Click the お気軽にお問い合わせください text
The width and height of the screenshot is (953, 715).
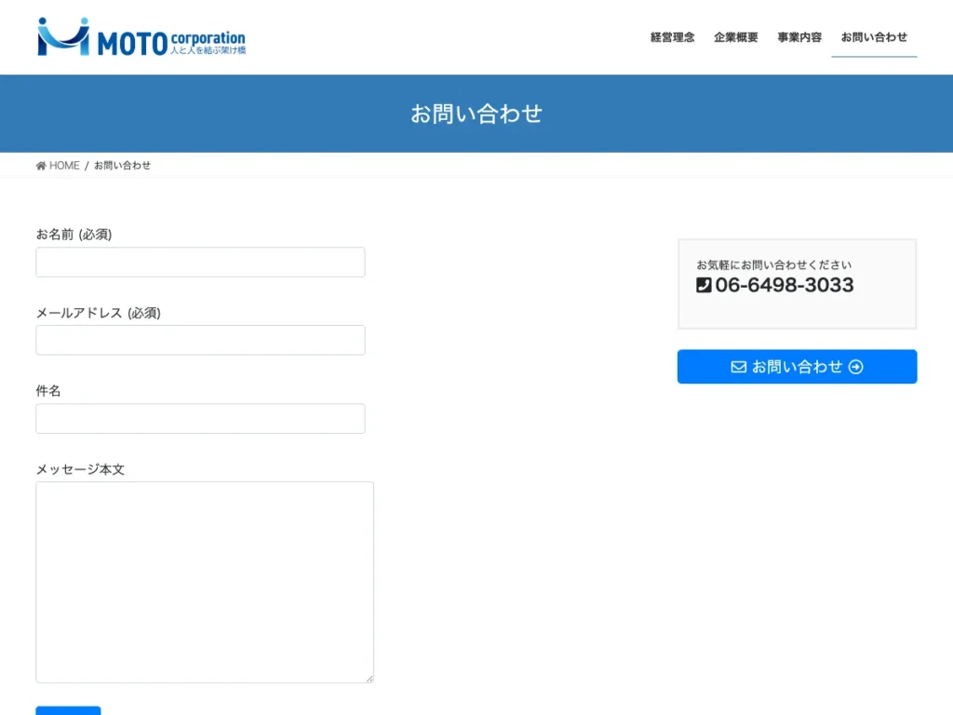coord(773,264)
